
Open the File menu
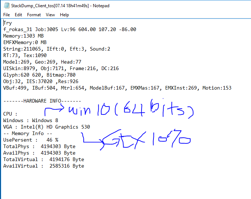click(x=7, y=15)
